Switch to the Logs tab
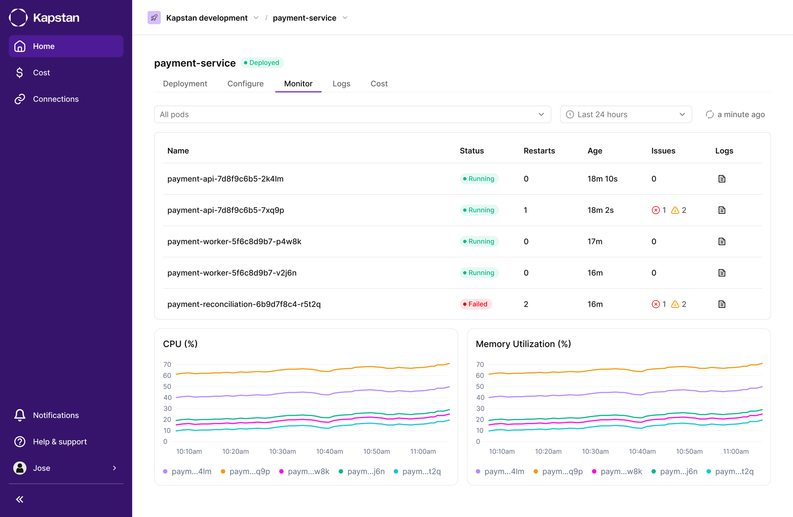 click(x=341, y=84)
